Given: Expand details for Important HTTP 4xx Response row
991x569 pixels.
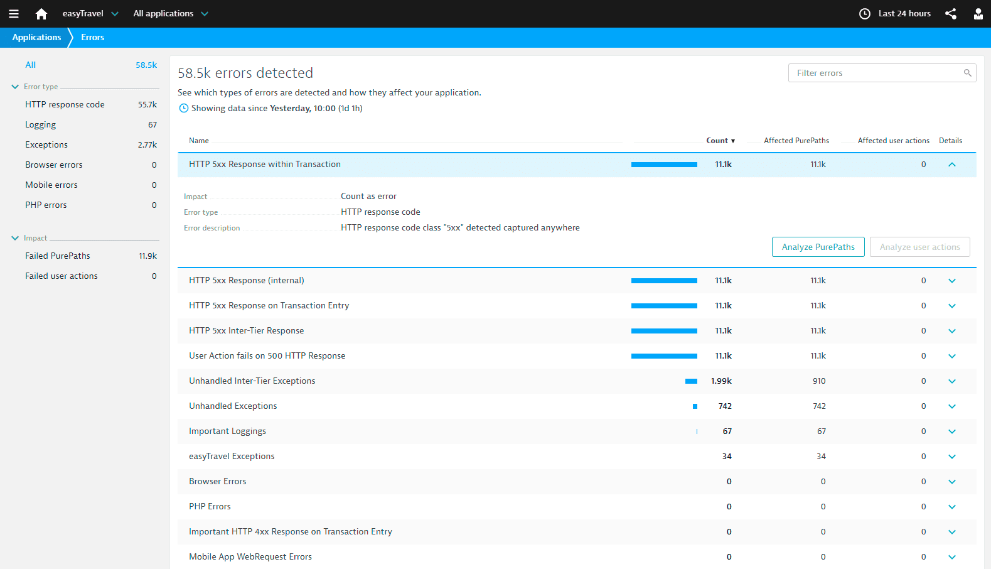Looking at the screenshot, I should pyautogui.click(x=952, y=532).
